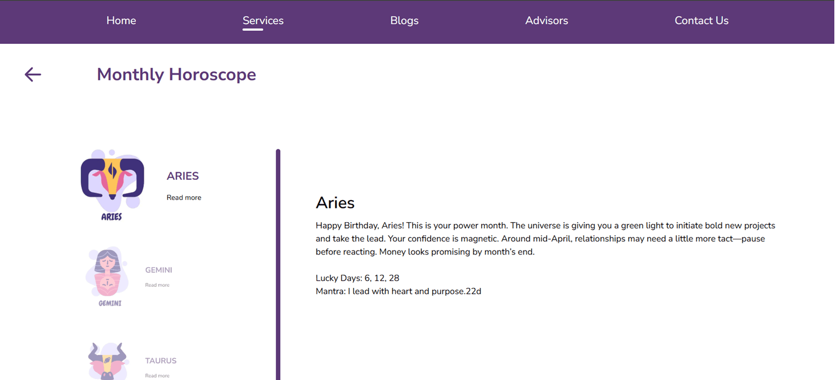Click the Lucky Days line
836x380 pixels.
pyautogui.click(x=358, y=278)
